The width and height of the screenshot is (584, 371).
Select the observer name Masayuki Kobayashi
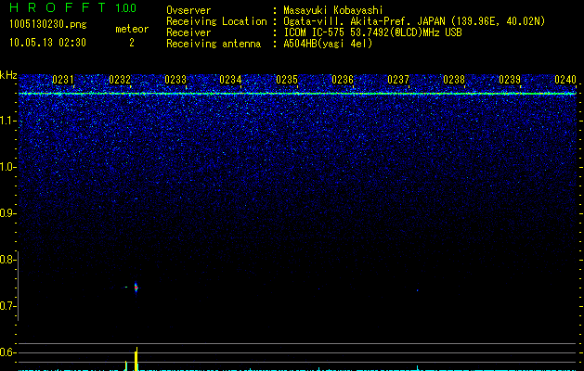click(333, 10)
